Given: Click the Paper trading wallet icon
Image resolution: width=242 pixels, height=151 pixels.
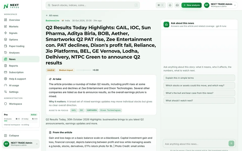Looking at the screenshot, I should click(6, 46).
